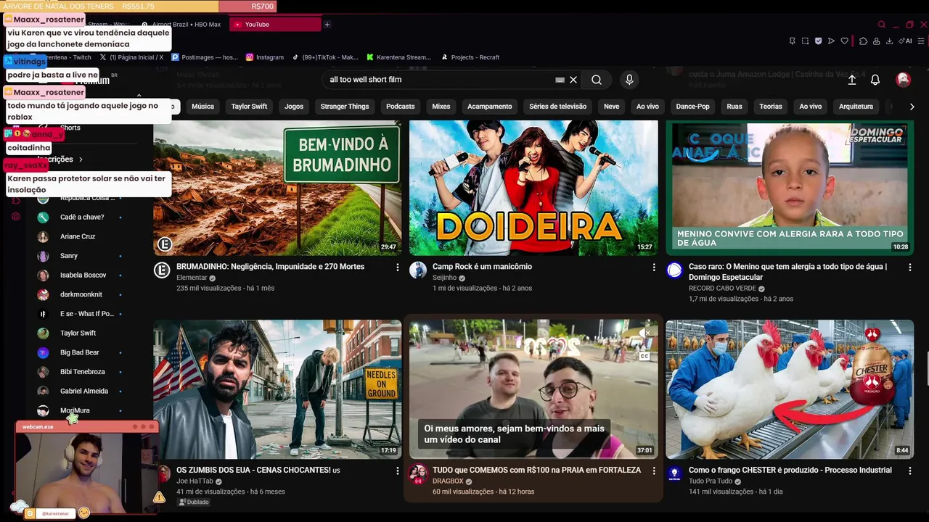Screen dimensions: 929x522
Task: Click the Tudo Pra Tudo channel avatar
Action: [x=674, y=474]
